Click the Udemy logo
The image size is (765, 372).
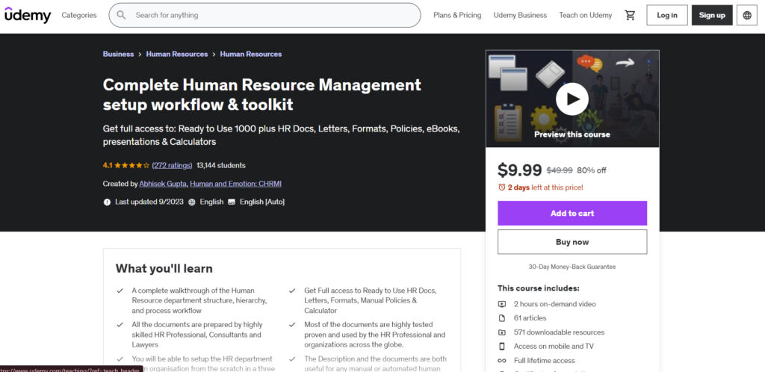coord(28,15)
